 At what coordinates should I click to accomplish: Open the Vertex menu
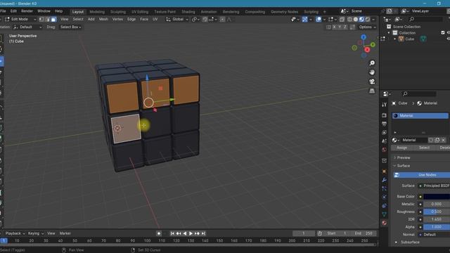point(117,19)
